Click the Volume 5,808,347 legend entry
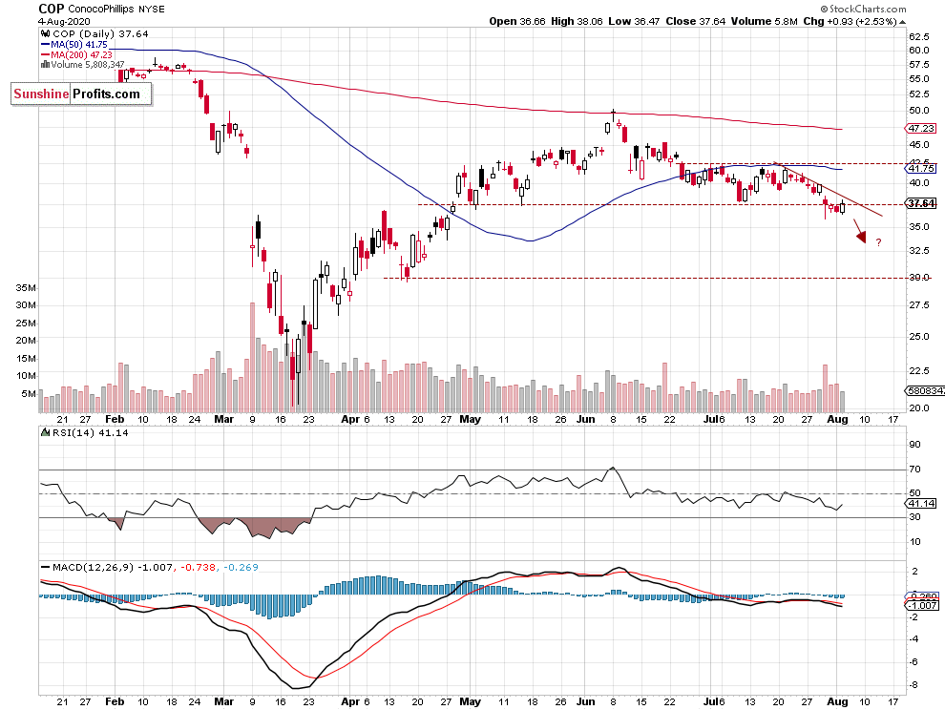945x710 pixels. [88, 65]
